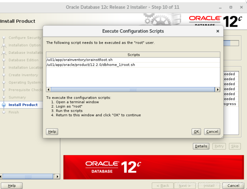Click the sidebar horizontal scrollbar thumb
247x189 pixels.
(28, 176)
